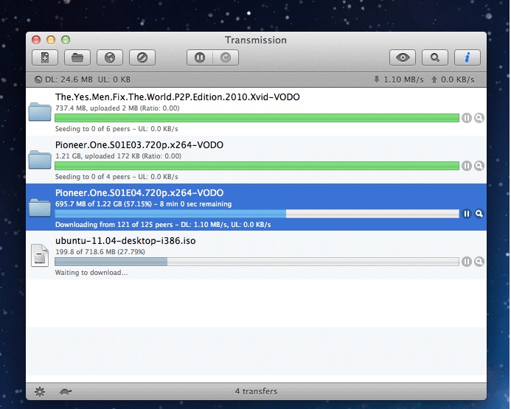
Task: Open the DL/UL transfer statistics selector
Action: pos(39,80)
